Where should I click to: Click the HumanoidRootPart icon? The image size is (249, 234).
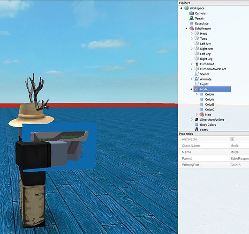[197, 69]
